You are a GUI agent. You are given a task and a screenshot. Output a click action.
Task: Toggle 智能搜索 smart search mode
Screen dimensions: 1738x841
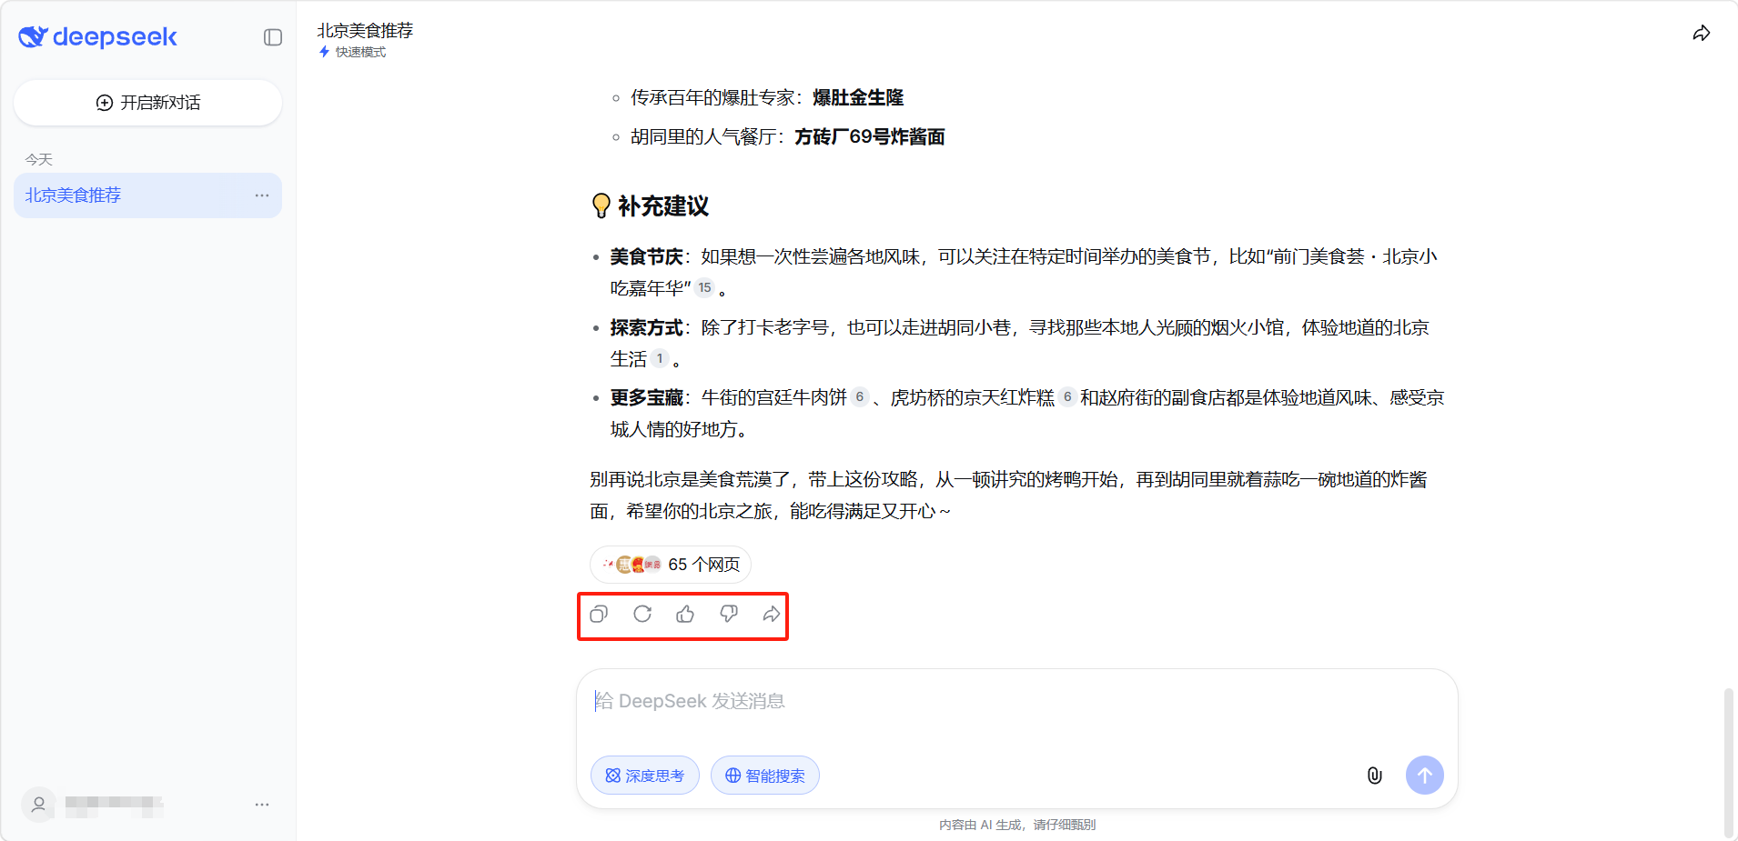(x=765, y=776)
